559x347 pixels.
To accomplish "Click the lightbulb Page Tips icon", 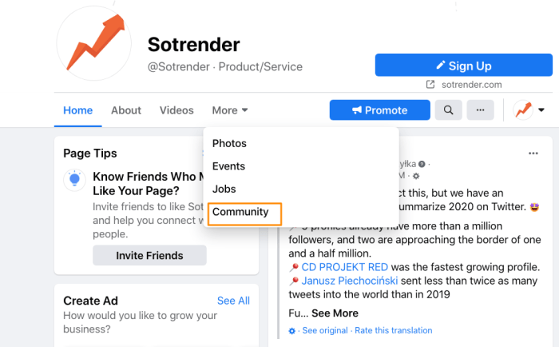I will [74, 180].
